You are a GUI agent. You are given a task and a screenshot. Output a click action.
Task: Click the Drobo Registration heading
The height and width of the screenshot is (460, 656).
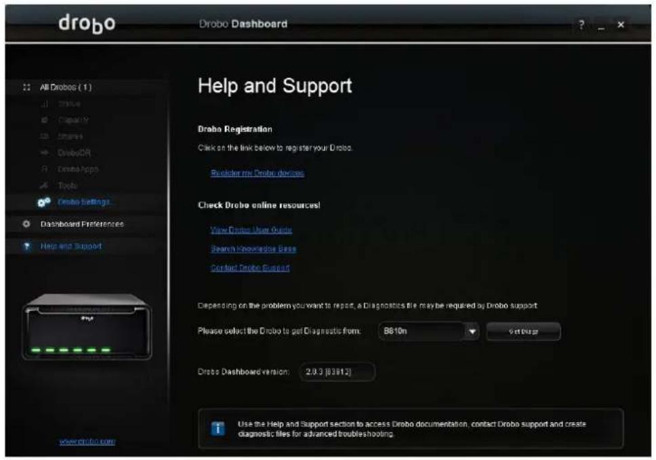[235, 129]
